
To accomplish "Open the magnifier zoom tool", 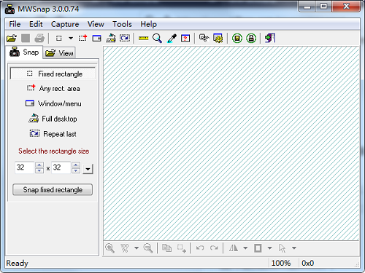I will [158, 39].
